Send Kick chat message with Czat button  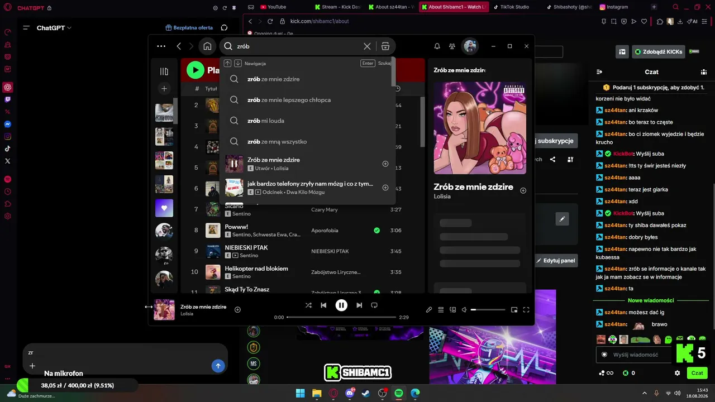coord(697,373)
